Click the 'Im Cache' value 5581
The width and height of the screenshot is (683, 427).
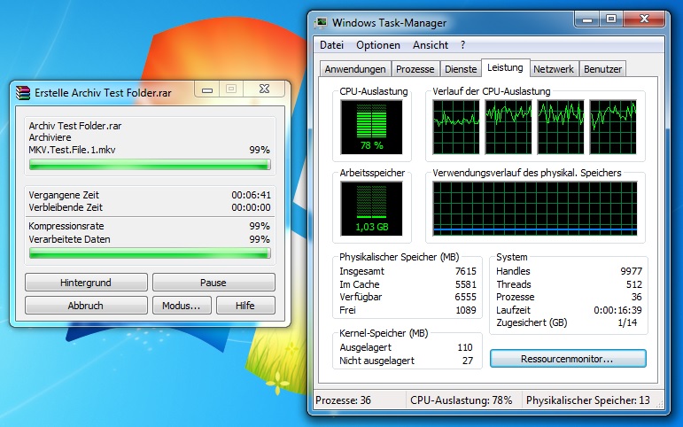[466, 284]
